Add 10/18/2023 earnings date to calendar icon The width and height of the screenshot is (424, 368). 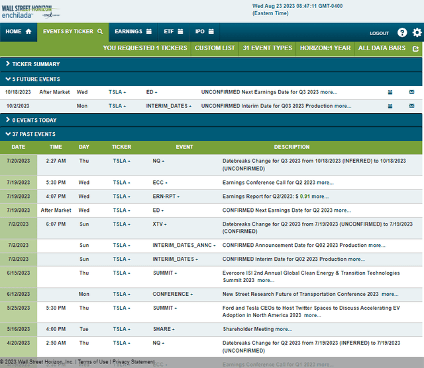coord(390,92)
